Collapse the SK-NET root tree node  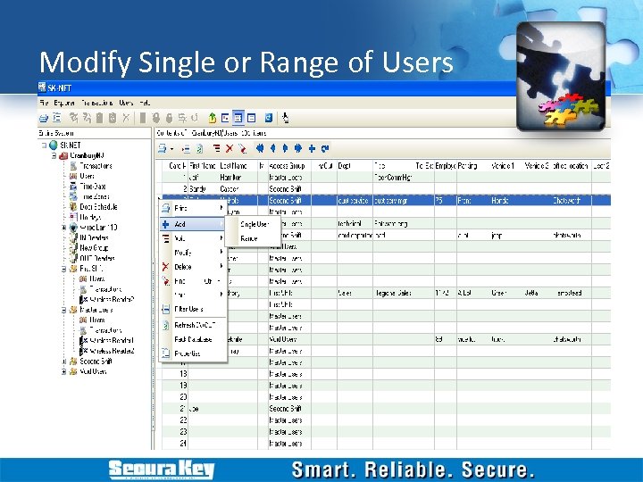click(44, 145)
